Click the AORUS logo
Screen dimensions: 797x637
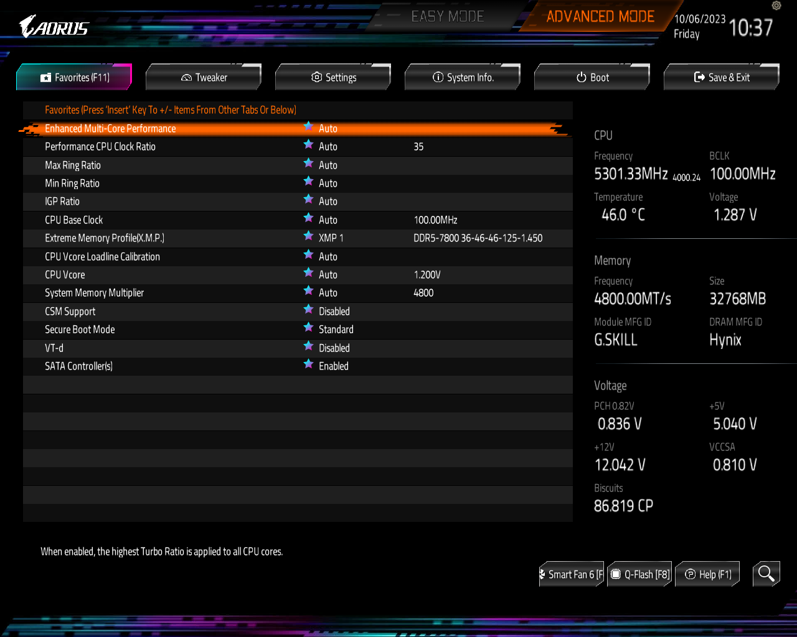coord(54,27)
